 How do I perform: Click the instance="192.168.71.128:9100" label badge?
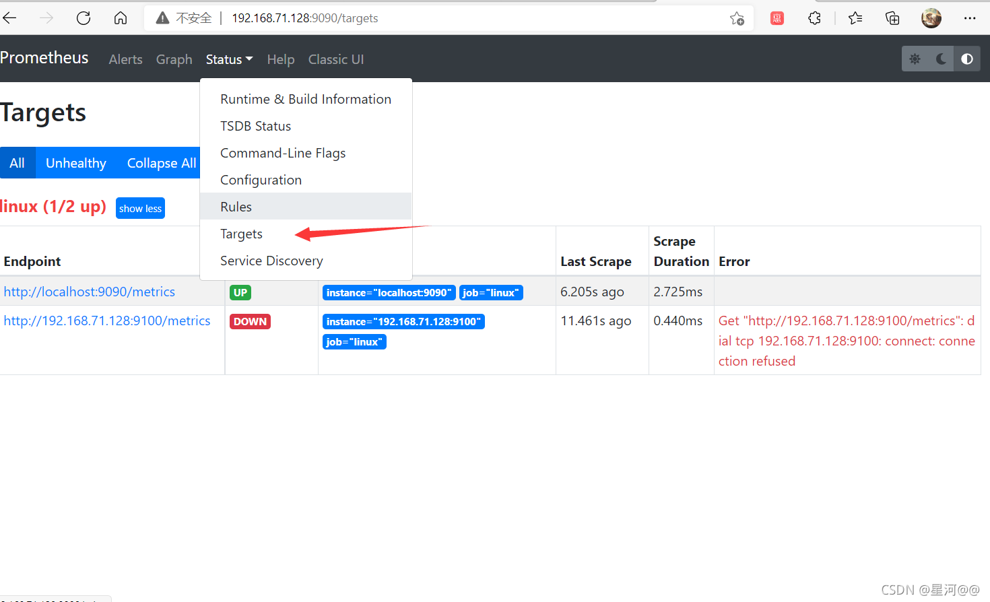[x=404, y=321]
